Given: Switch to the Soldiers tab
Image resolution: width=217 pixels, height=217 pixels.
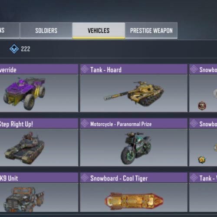Looking at the screenshot, I should pyautogui.click(x=46, y=30).
